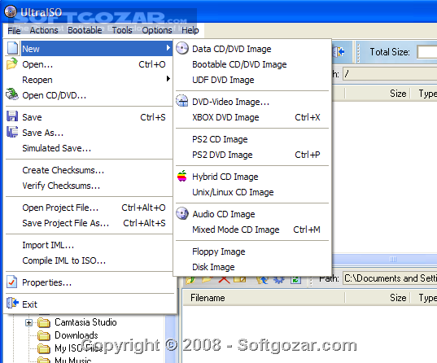The width and height of the screenshot is (437, 363).
Task: Open the New submenu arrow
Action: [x=168, y=48]
